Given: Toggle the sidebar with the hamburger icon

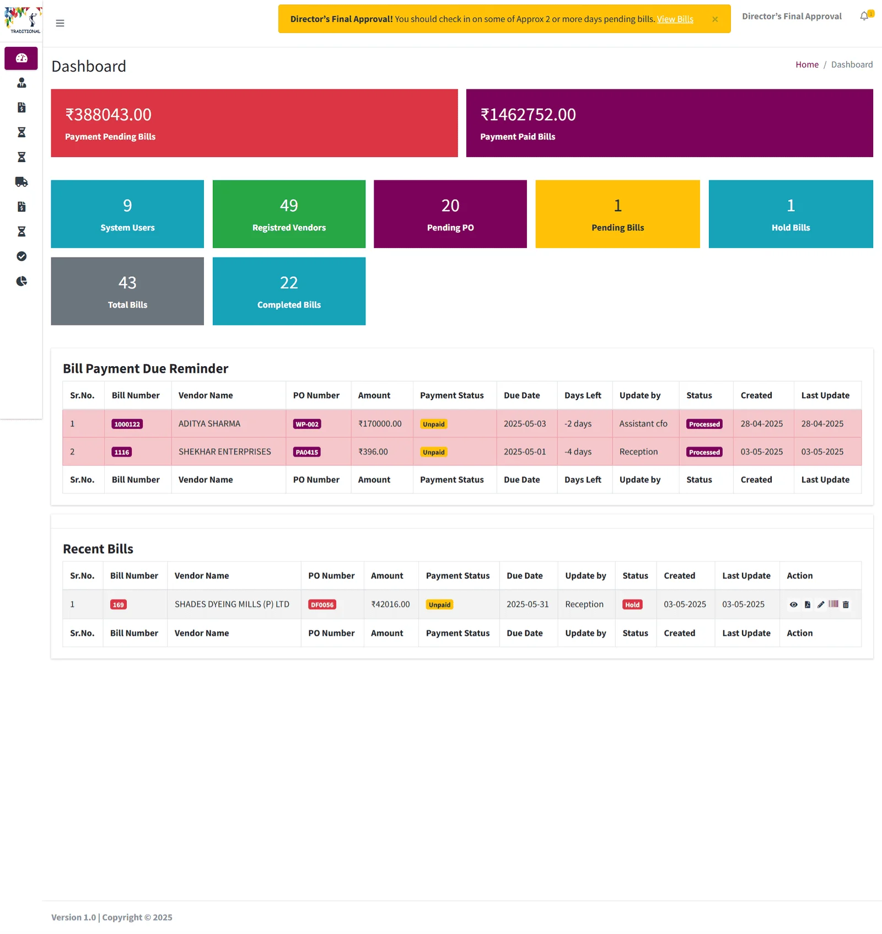Looking at the screenshot, I should 60,23.
